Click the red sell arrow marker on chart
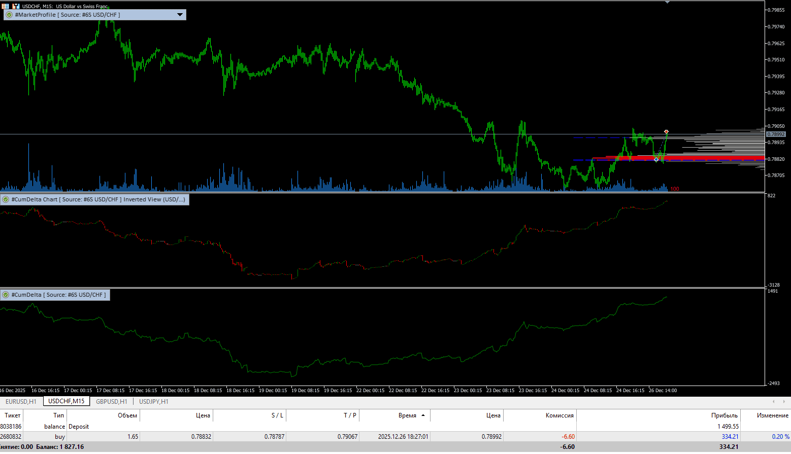Screen dimensions: 791x454 pyautogui.click(x=666, y=132)
